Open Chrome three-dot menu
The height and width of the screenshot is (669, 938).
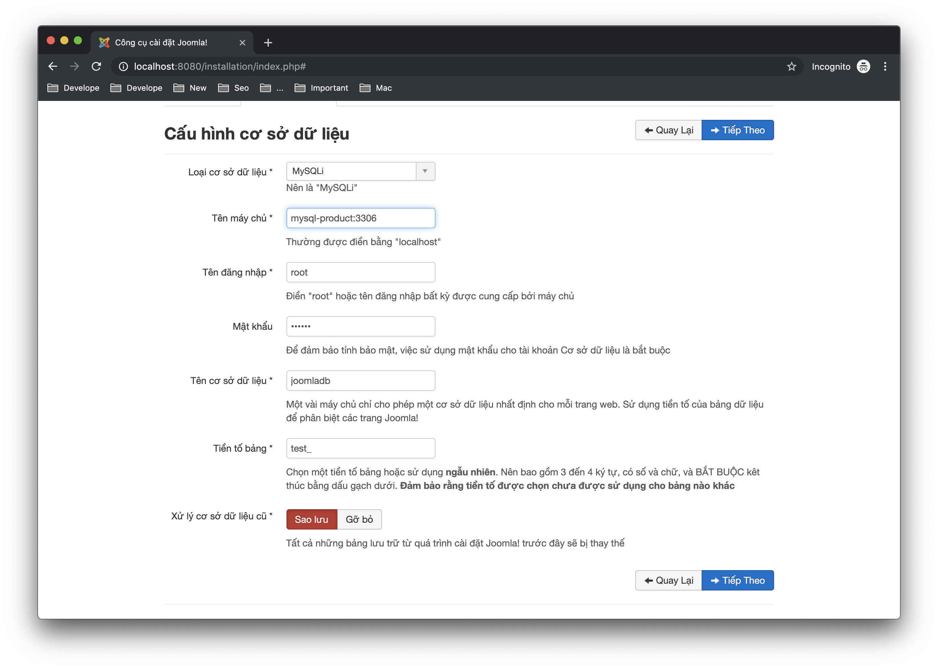click(885, 66)
